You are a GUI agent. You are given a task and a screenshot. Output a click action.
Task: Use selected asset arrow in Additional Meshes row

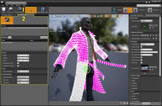point(151,35)
